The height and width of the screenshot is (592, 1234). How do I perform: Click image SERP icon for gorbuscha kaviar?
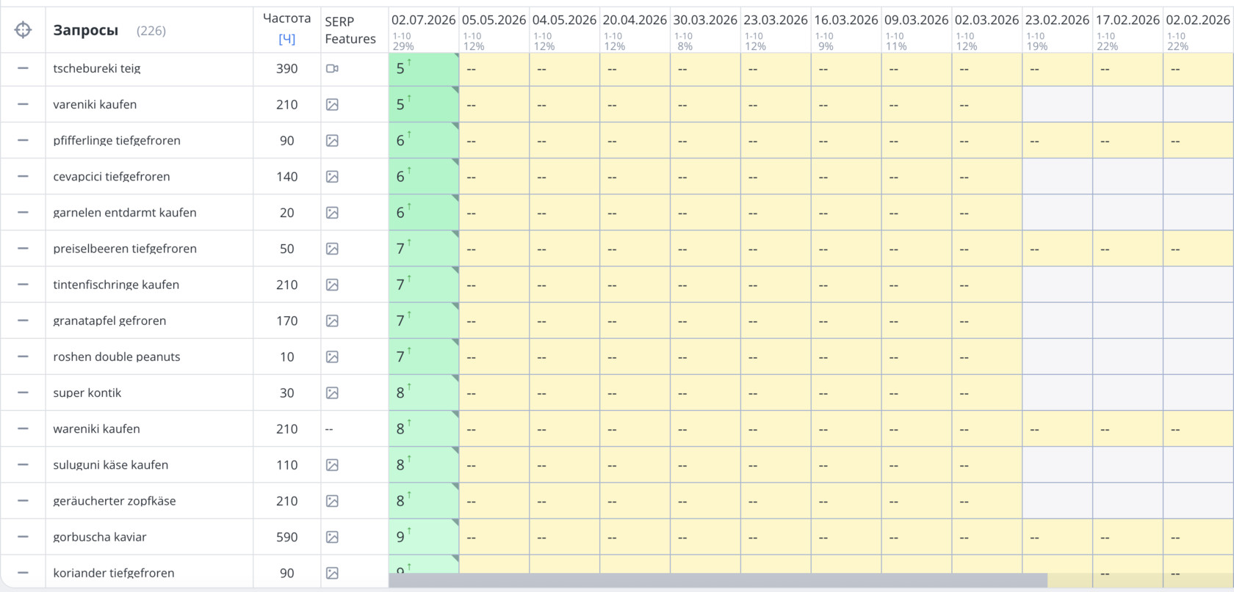332,537
